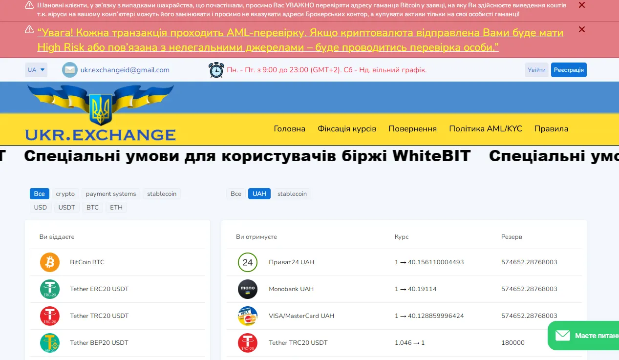Click the email envelope icon in header
The image size is (619, 360).
click(70, 70)
